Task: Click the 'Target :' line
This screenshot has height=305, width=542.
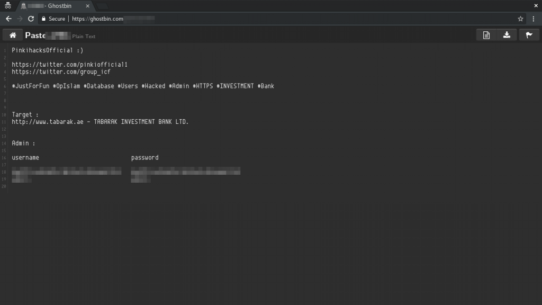Action: 25,115
